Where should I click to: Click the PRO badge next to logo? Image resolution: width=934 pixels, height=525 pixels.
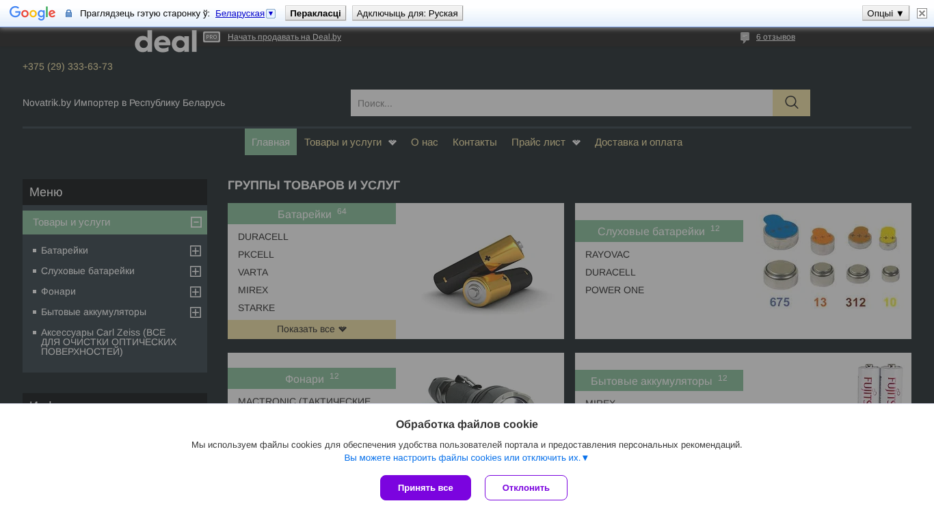211,37
